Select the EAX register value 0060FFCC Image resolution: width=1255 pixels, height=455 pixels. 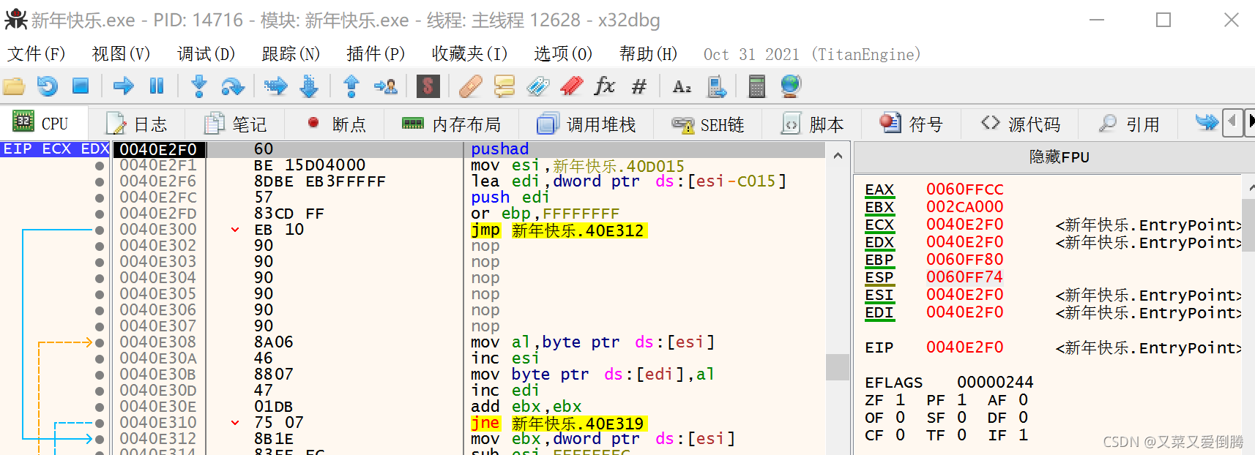point(964,189)
